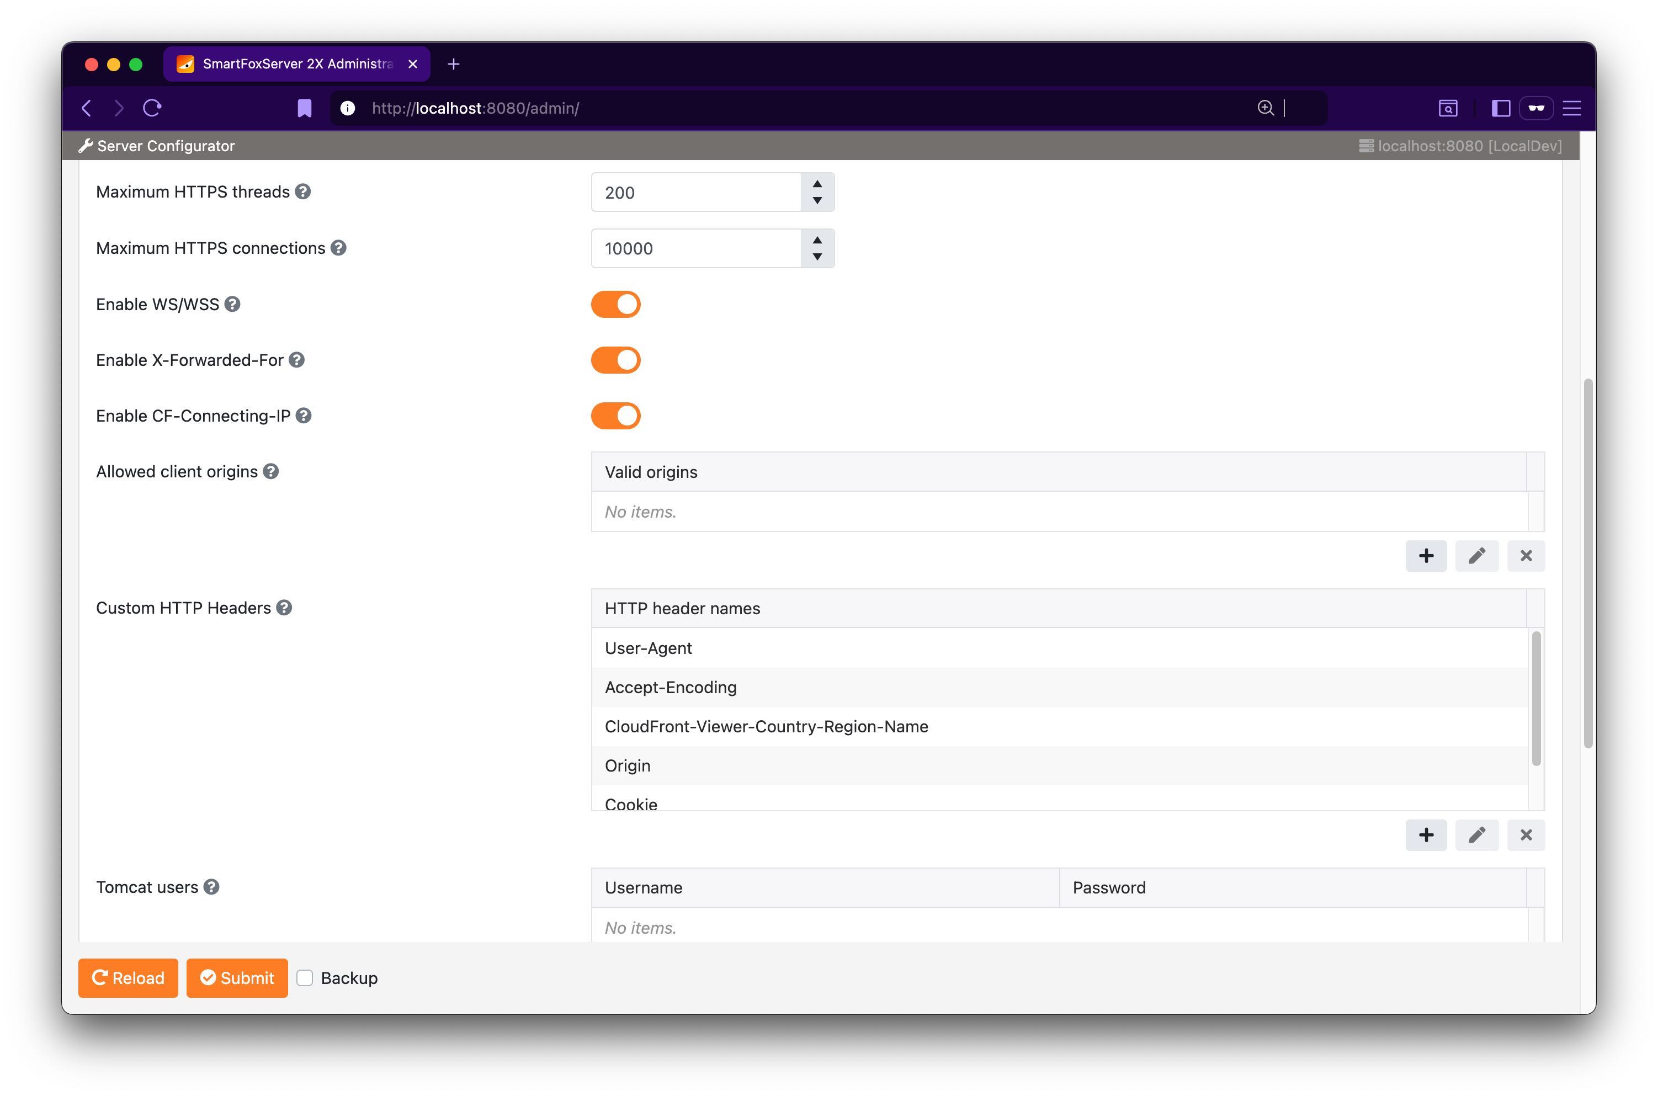Viewport: 1658px width, 1096px height.
Task: Add a new valid origin with plus button
Action: point(1426,556)
